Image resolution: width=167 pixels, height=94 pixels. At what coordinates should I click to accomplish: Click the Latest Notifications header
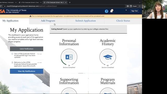[x=27, y=49]
